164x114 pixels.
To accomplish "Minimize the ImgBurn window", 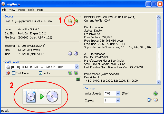I will [x=148, y=4].
